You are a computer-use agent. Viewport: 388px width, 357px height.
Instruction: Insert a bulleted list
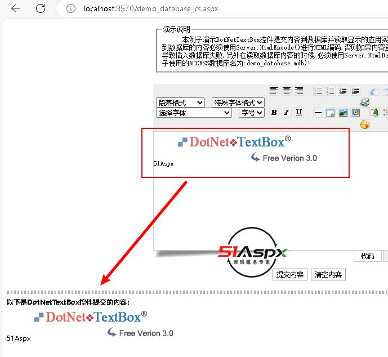pyautogui.click(x=318, y=91)
